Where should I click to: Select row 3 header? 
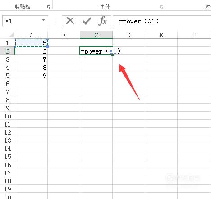(x=7, y=59)
